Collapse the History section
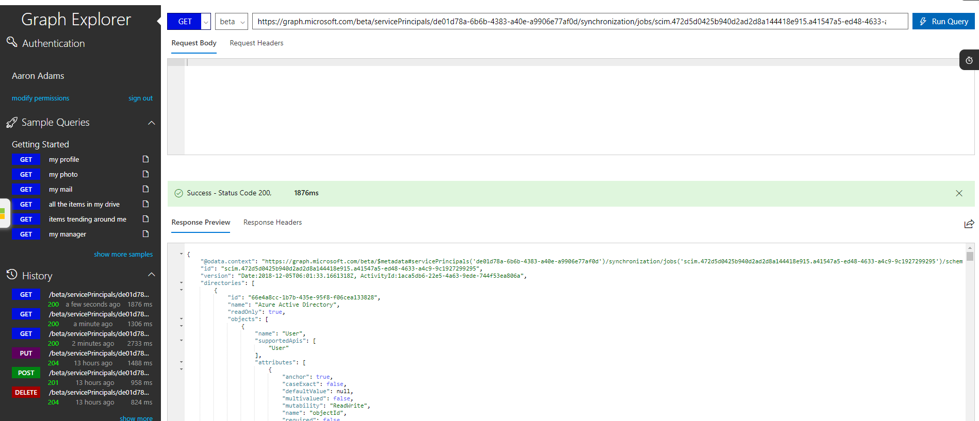 151,275
